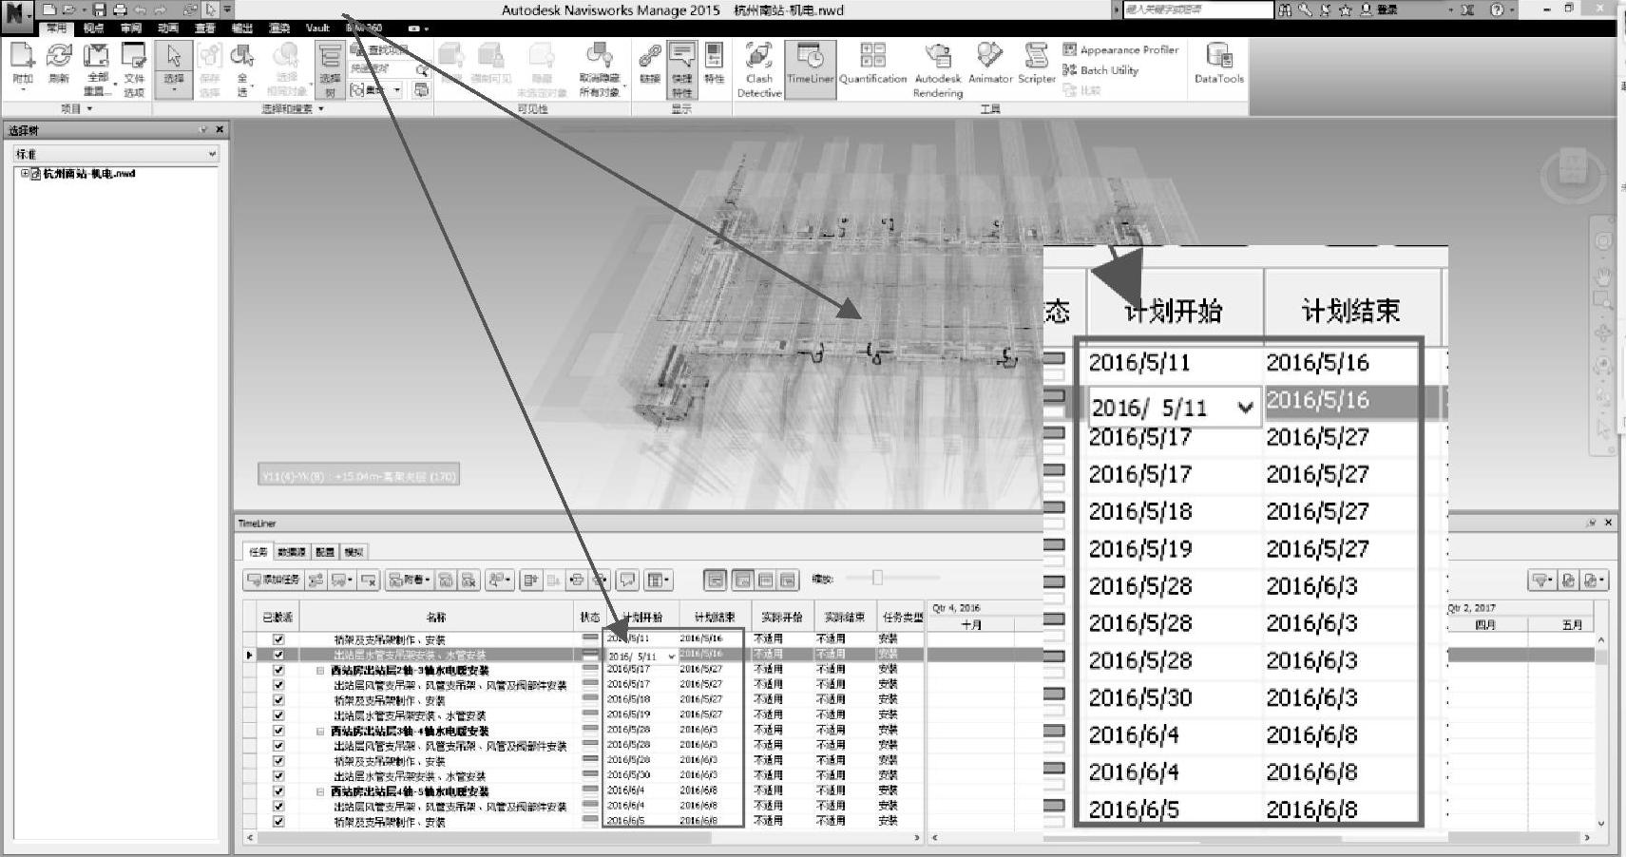This screenshot has width=1626, height=857.
Task: Open the 动画 (Animation) ribbon tab
Action: point(168,29)
